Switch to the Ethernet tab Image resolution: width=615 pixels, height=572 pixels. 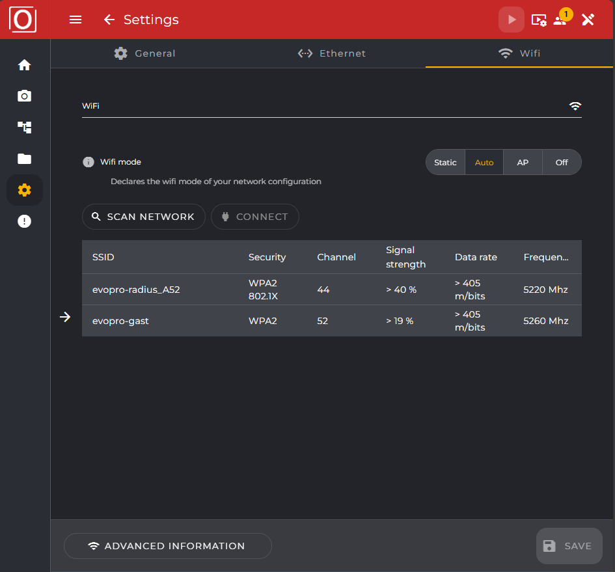331,53
